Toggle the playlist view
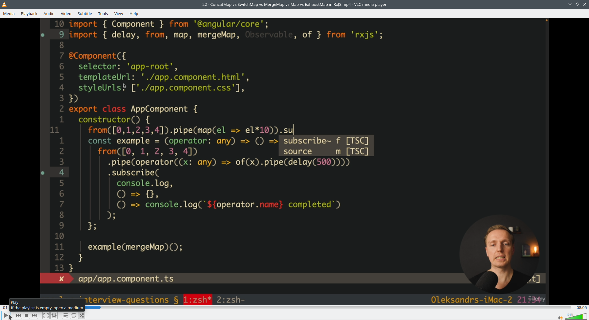 66,315
